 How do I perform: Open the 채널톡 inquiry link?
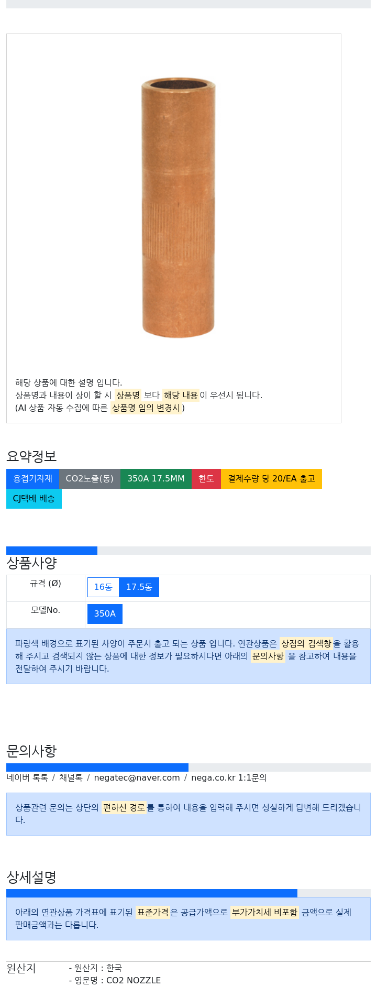tap(71, 778)
